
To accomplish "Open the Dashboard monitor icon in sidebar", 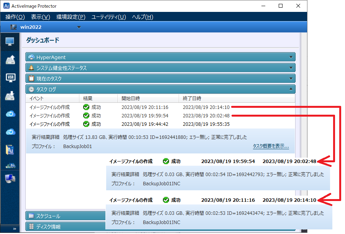I will click(x=10, y=41).
